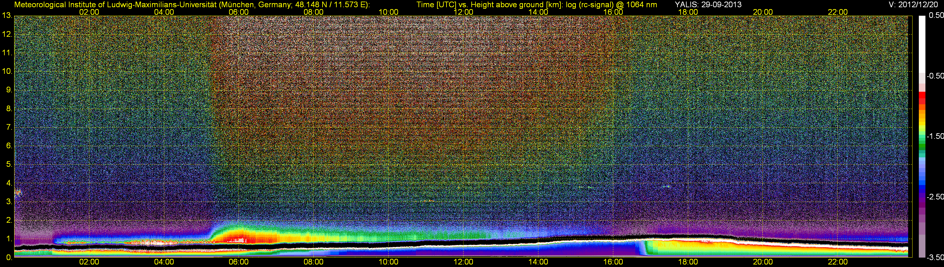The image size is (944, 267).
Task: Pick the 6 km height axis label
Action: coord(9,146)
